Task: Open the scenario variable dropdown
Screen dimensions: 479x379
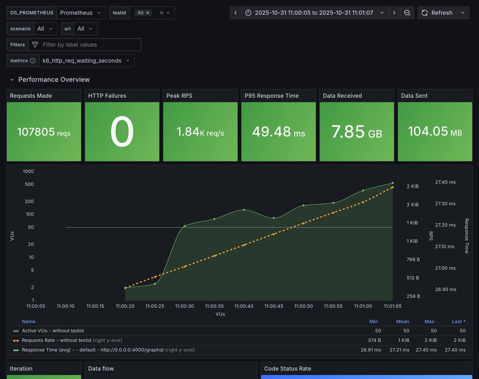Action: coord(45,29)
